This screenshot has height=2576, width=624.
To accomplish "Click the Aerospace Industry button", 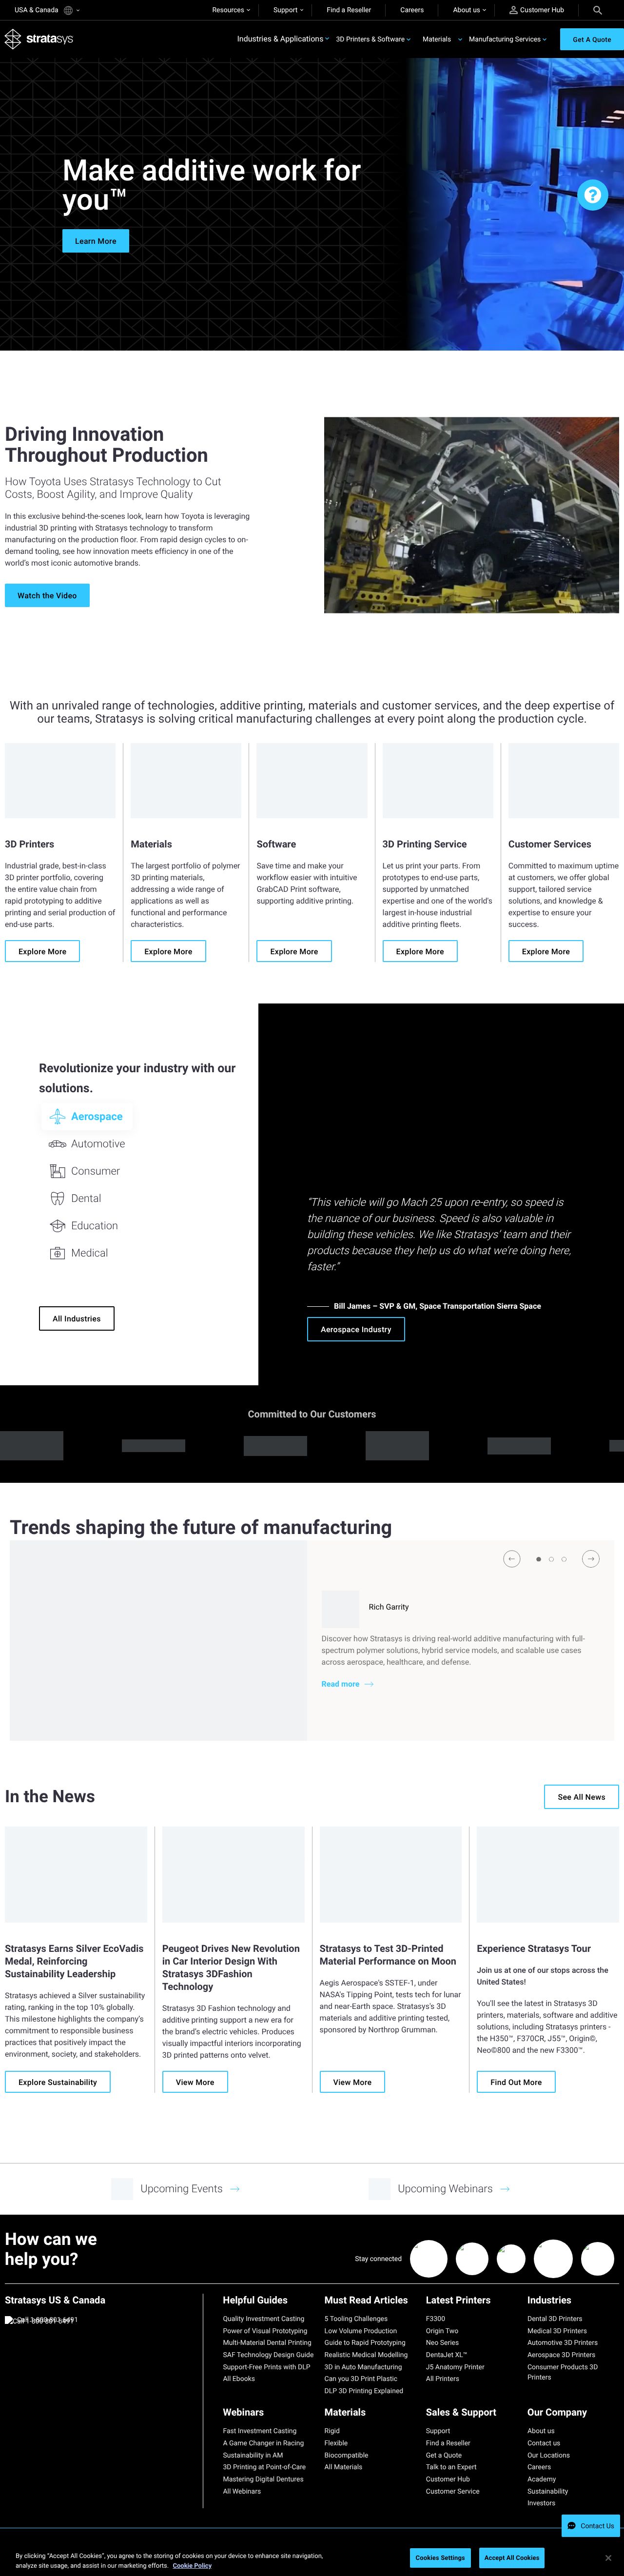I will pyautogui.click(x=356, y=1329).
